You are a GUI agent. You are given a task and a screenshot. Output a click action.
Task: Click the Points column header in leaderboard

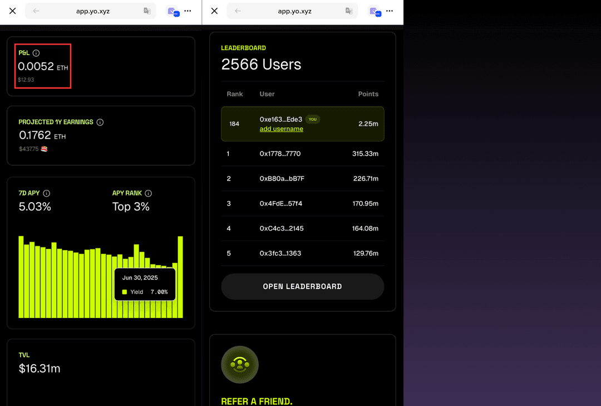368,94
